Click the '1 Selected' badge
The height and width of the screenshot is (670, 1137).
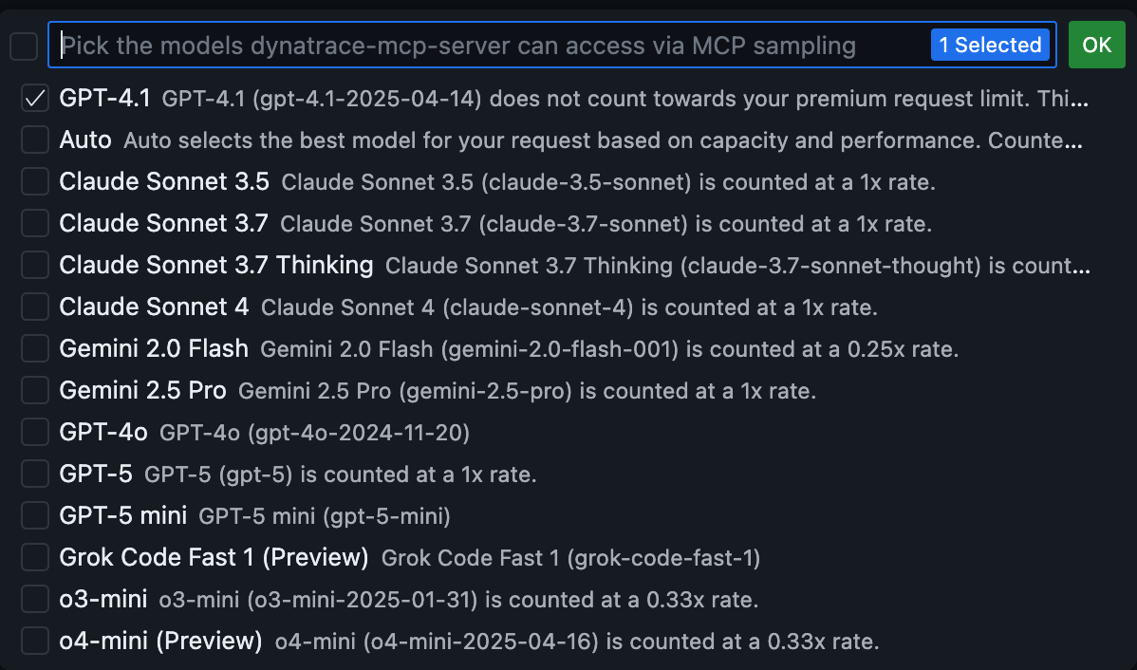(990, 46)
